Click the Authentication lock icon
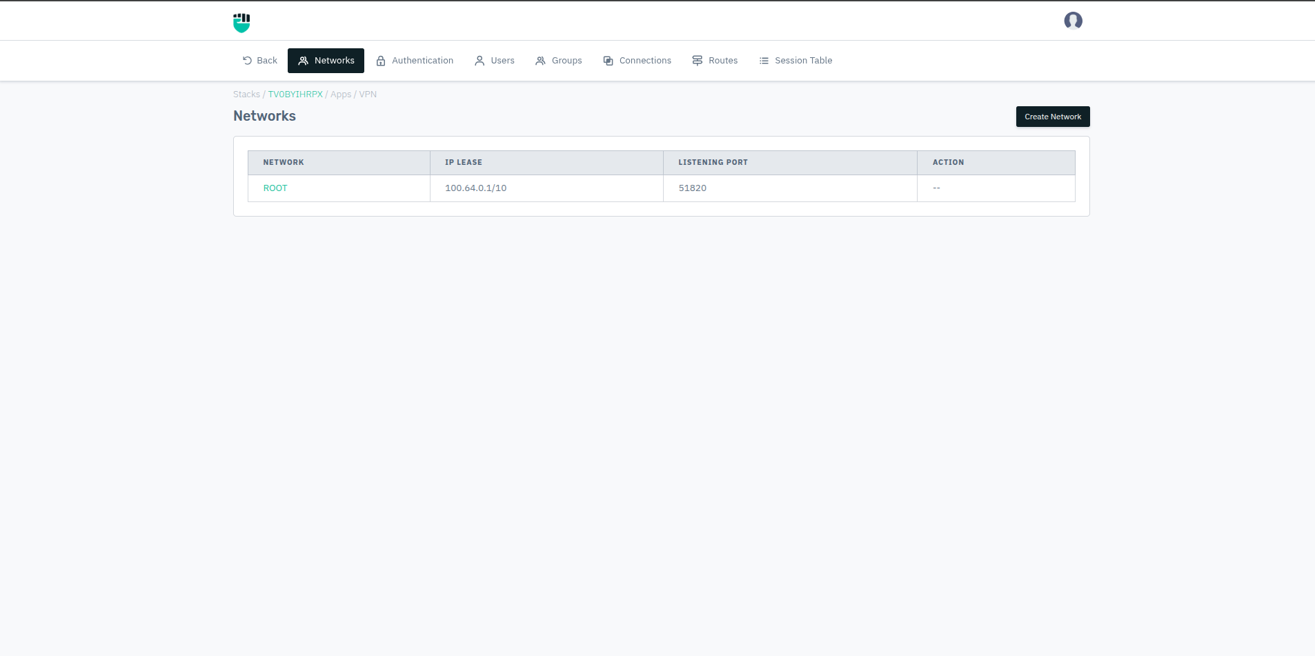Image resolution: width=1315 pixels, height=656 pixels. coord(381,61)
